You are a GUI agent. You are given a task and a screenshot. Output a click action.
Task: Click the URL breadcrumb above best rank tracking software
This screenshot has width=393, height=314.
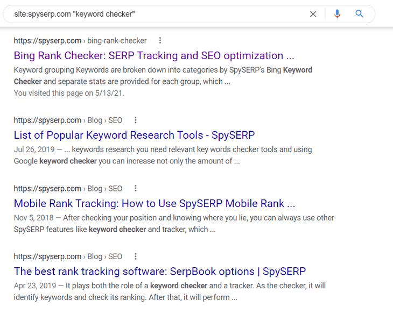coord(68,256)
